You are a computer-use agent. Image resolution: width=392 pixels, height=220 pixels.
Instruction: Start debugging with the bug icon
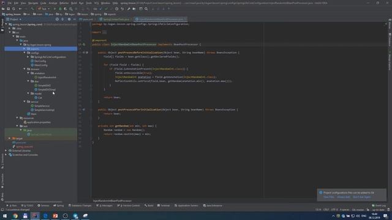(x=60, y=9)
